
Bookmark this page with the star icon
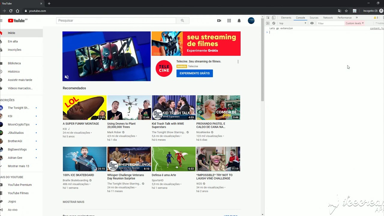346,11
